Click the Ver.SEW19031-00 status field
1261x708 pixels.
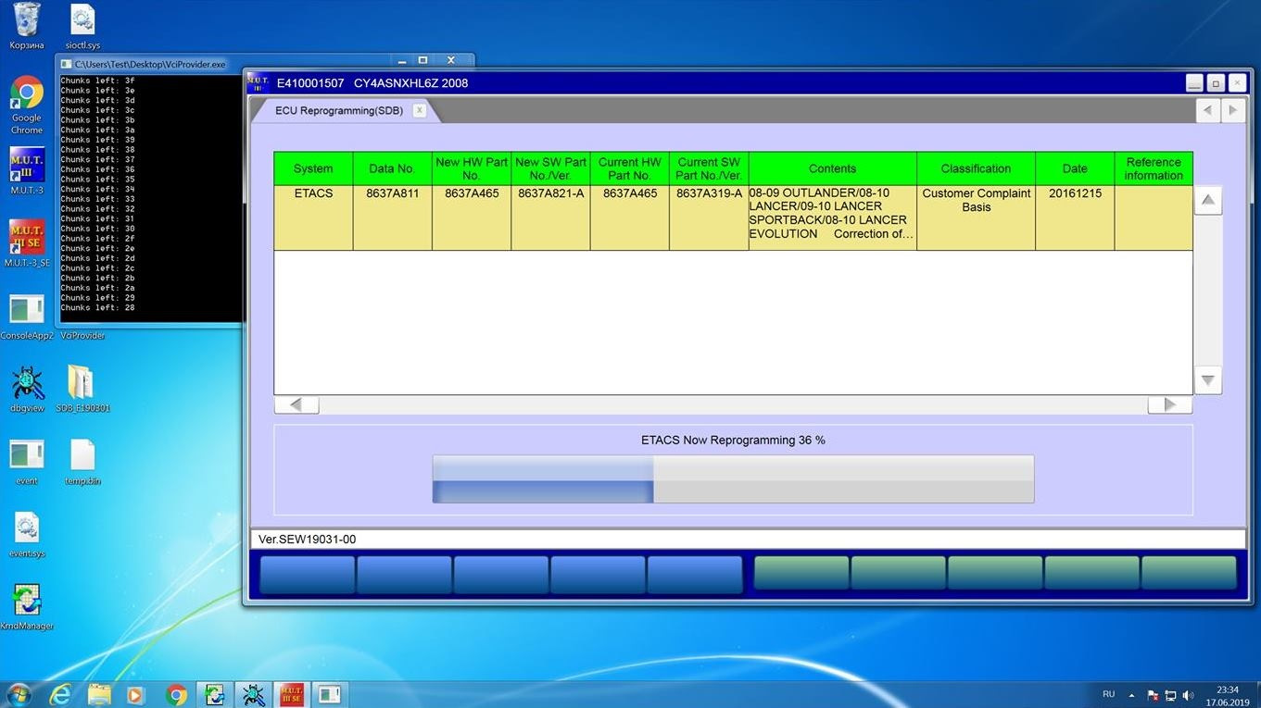coord(748,539)
